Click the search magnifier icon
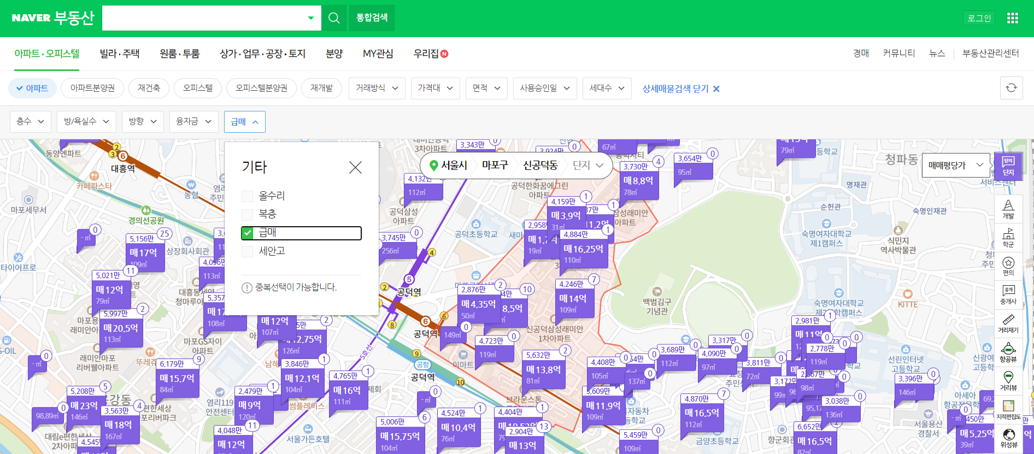 coord(334,18)
